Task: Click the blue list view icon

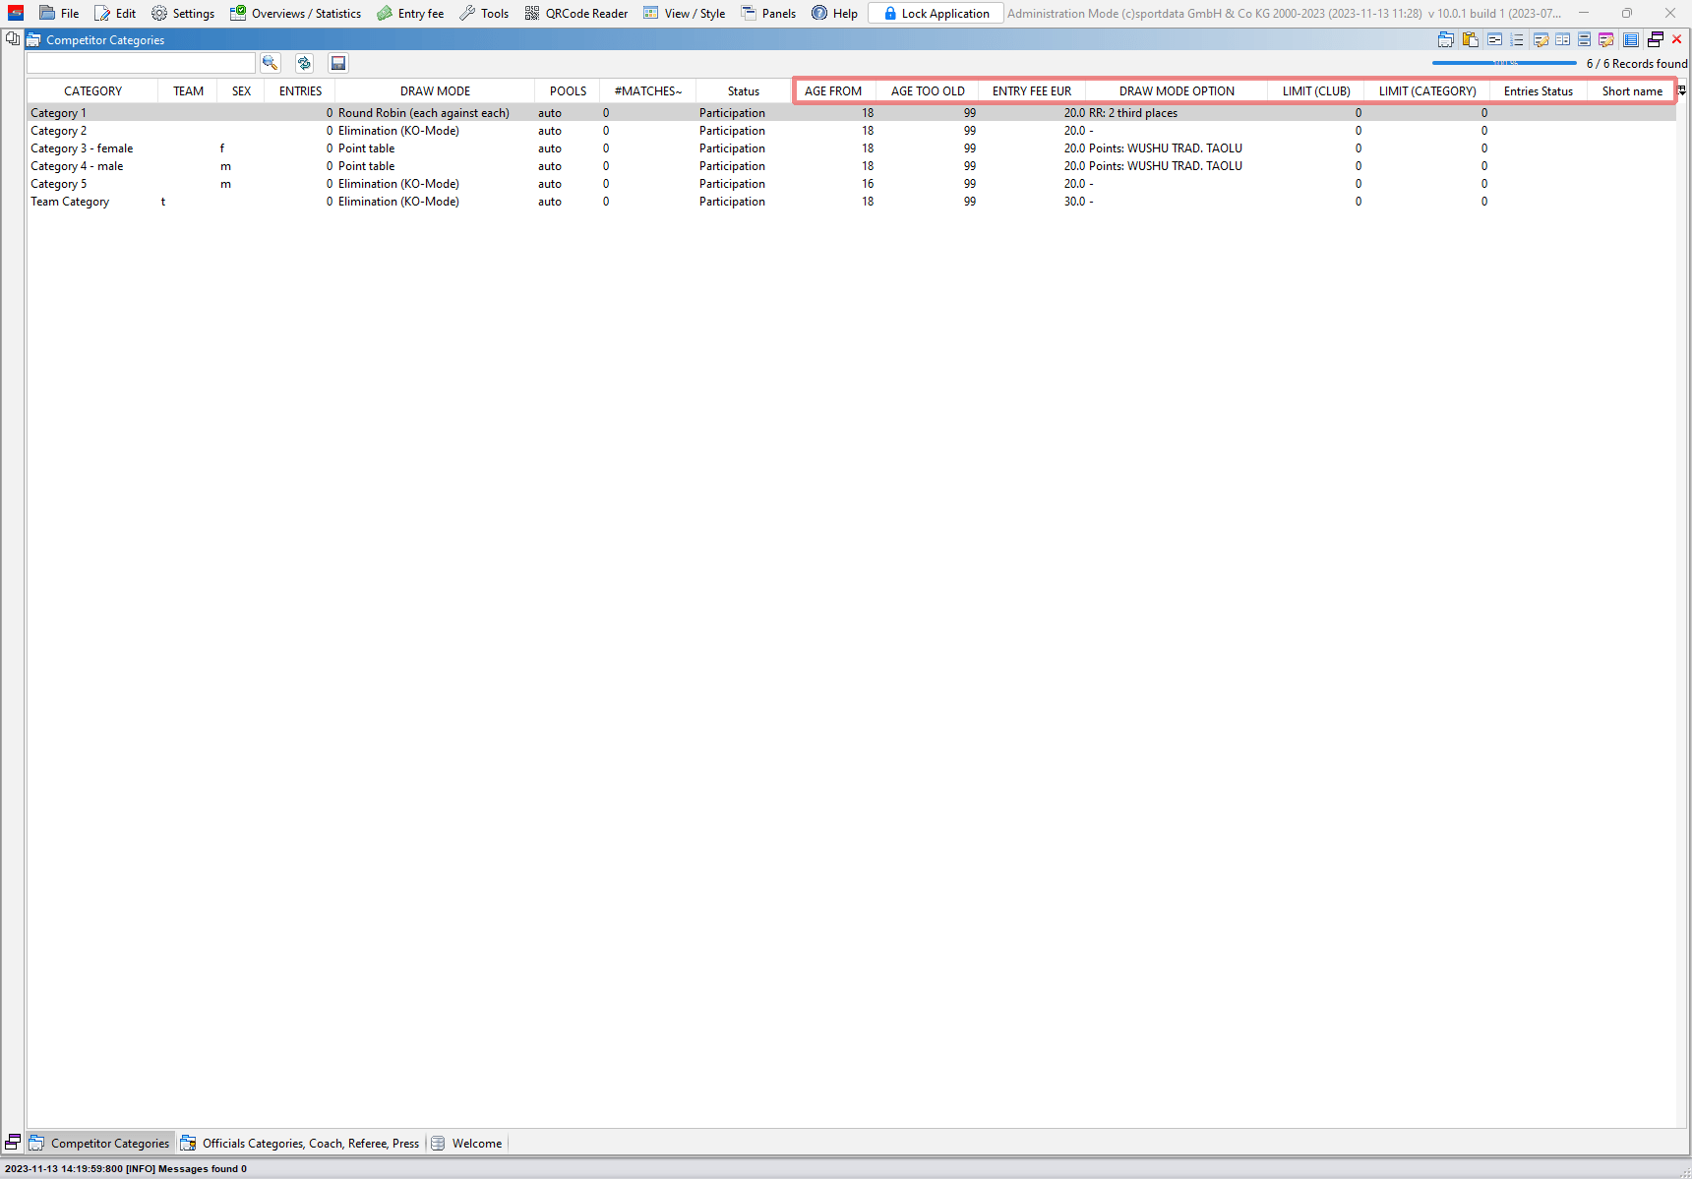Action: [1631, 40]
